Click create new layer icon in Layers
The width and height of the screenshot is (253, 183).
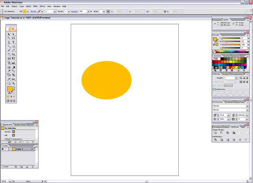point(27,167)
